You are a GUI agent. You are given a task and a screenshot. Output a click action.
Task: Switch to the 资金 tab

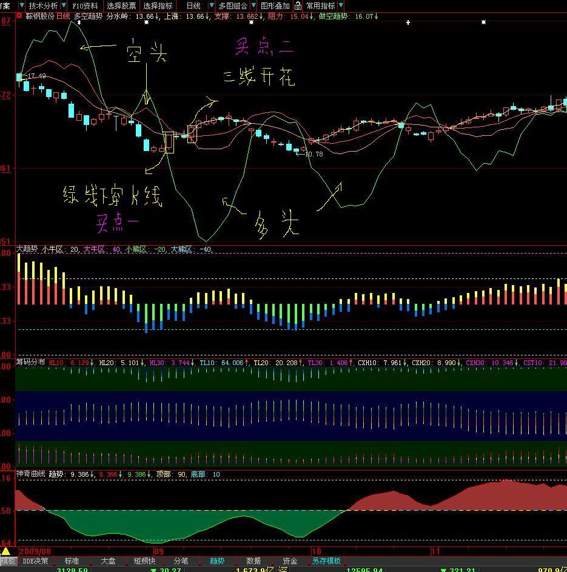(x=290, y=560)
